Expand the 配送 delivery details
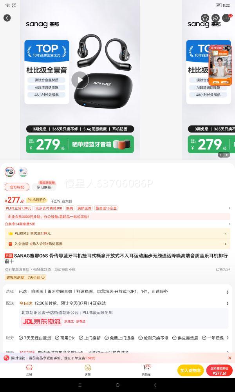The image size is (235, 392). (x=117, y=303)
